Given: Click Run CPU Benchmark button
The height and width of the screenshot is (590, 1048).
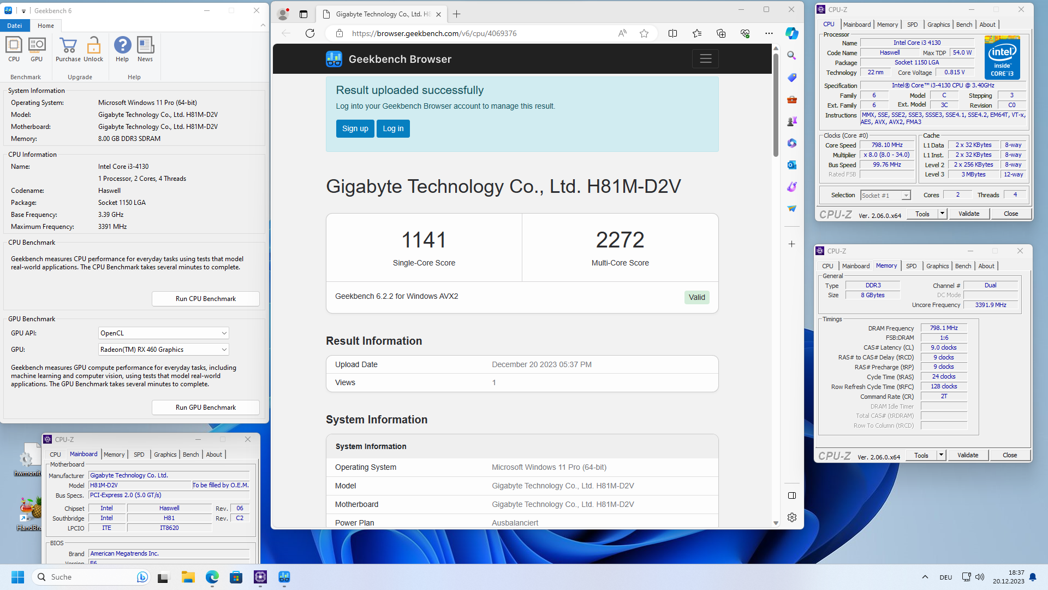Looking at the screenshot, I should [x=206, y=299].
